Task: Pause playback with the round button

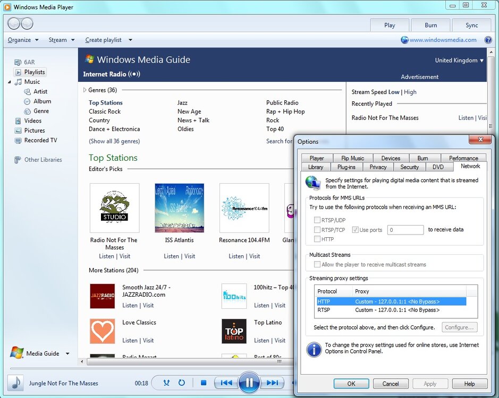Action: [x=249, y=383]
